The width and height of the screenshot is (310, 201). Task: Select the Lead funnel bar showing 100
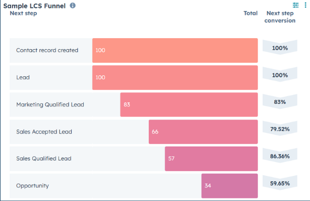(175, 78)
